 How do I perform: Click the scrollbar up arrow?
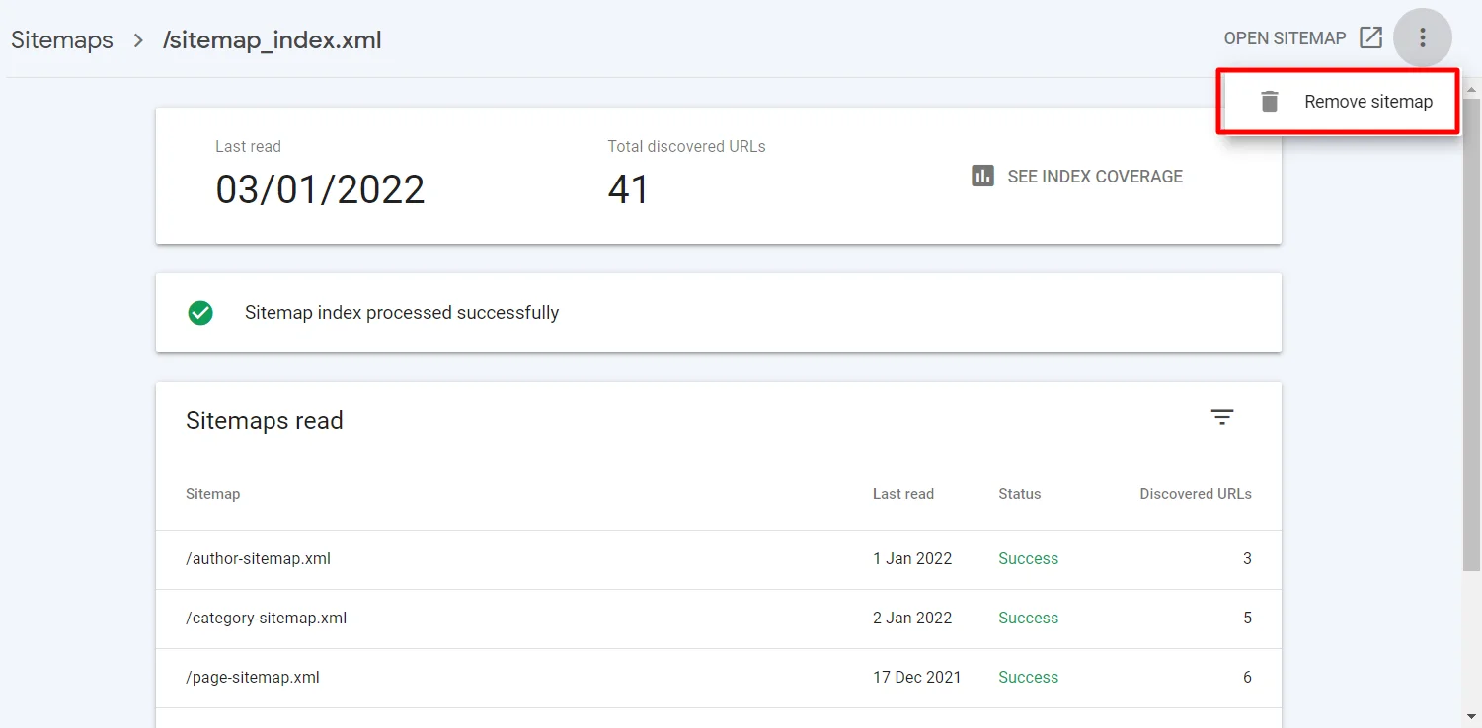click(x=1471, y=90)
